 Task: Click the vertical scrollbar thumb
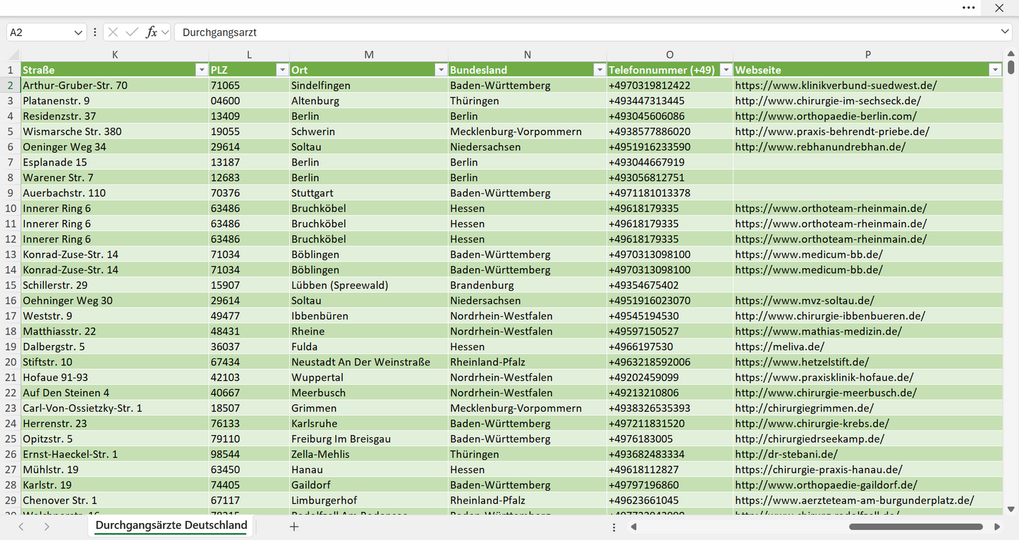coord(1011,67)
